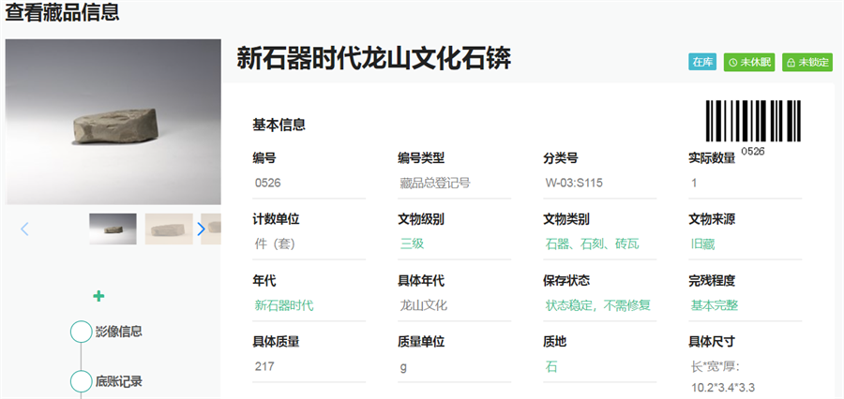Click the 文物来源 label
844x399 pixels.
click(x=712, y=219)
